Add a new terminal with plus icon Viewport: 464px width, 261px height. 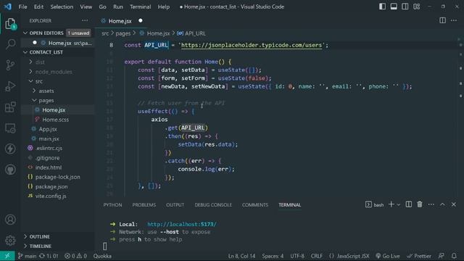(x=391, y=204)
